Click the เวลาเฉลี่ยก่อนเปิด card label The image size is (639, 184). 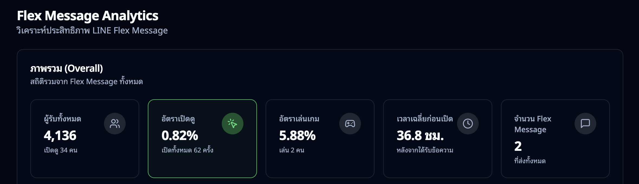[425, 119]
